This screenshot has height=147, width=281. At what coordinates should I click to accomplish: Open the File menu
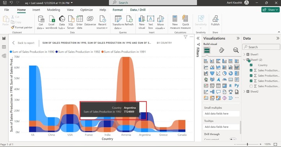pyautogui.click(x=7, y=10)
